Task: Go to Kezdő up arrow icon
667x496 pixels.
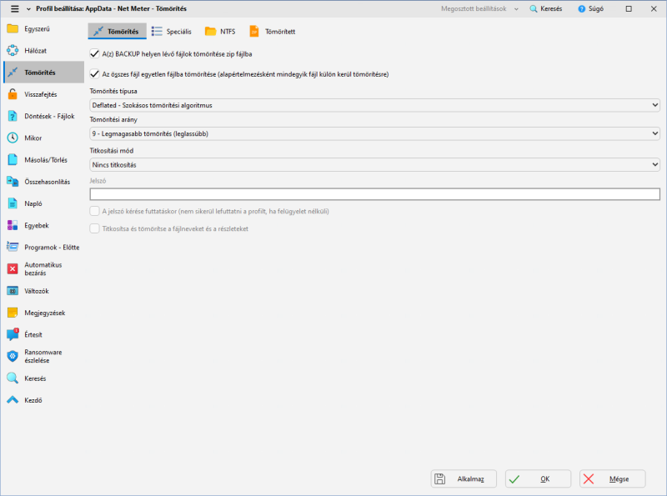Action: click(x=13, y=400)
